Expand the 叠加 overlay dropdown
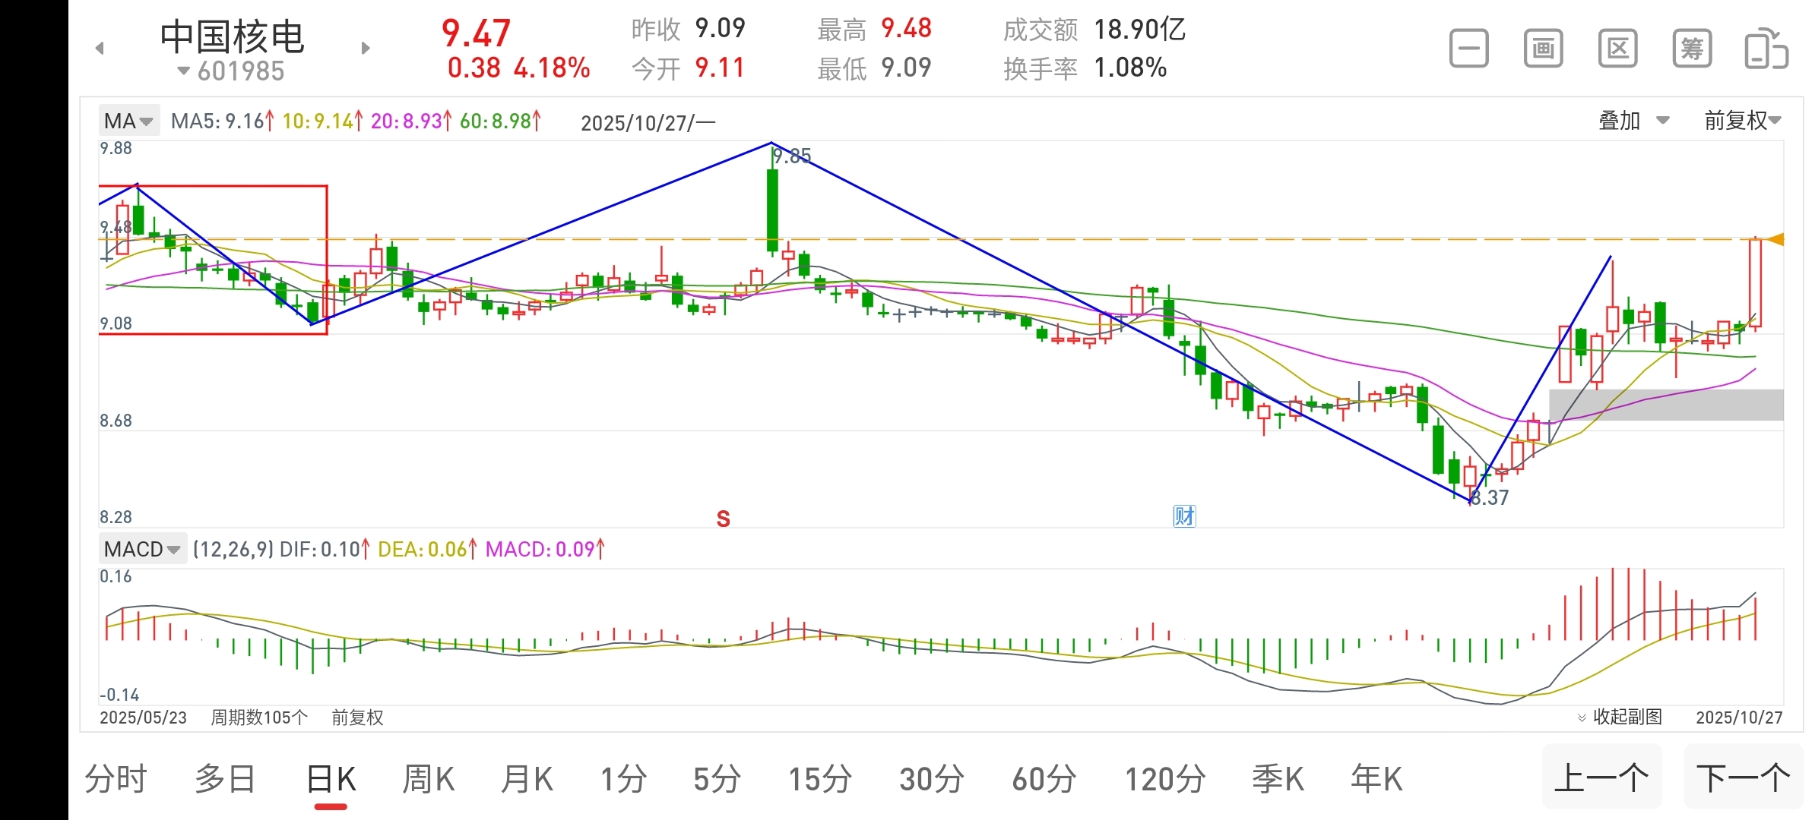 click(x=1633, y=121)
